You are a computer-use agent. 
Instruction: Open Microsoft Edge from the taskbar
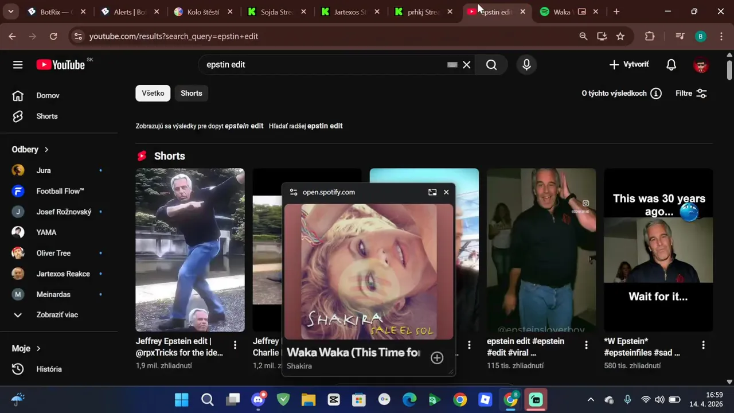(409, 400)
